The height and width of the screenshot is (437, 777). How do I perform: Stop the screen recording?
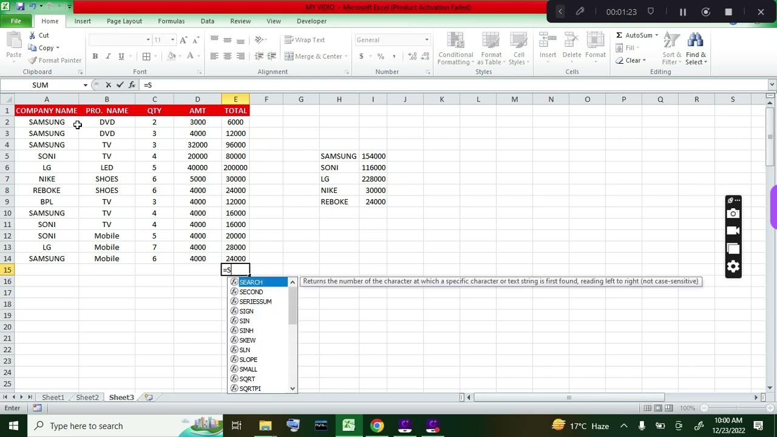(x=728, y=12)
